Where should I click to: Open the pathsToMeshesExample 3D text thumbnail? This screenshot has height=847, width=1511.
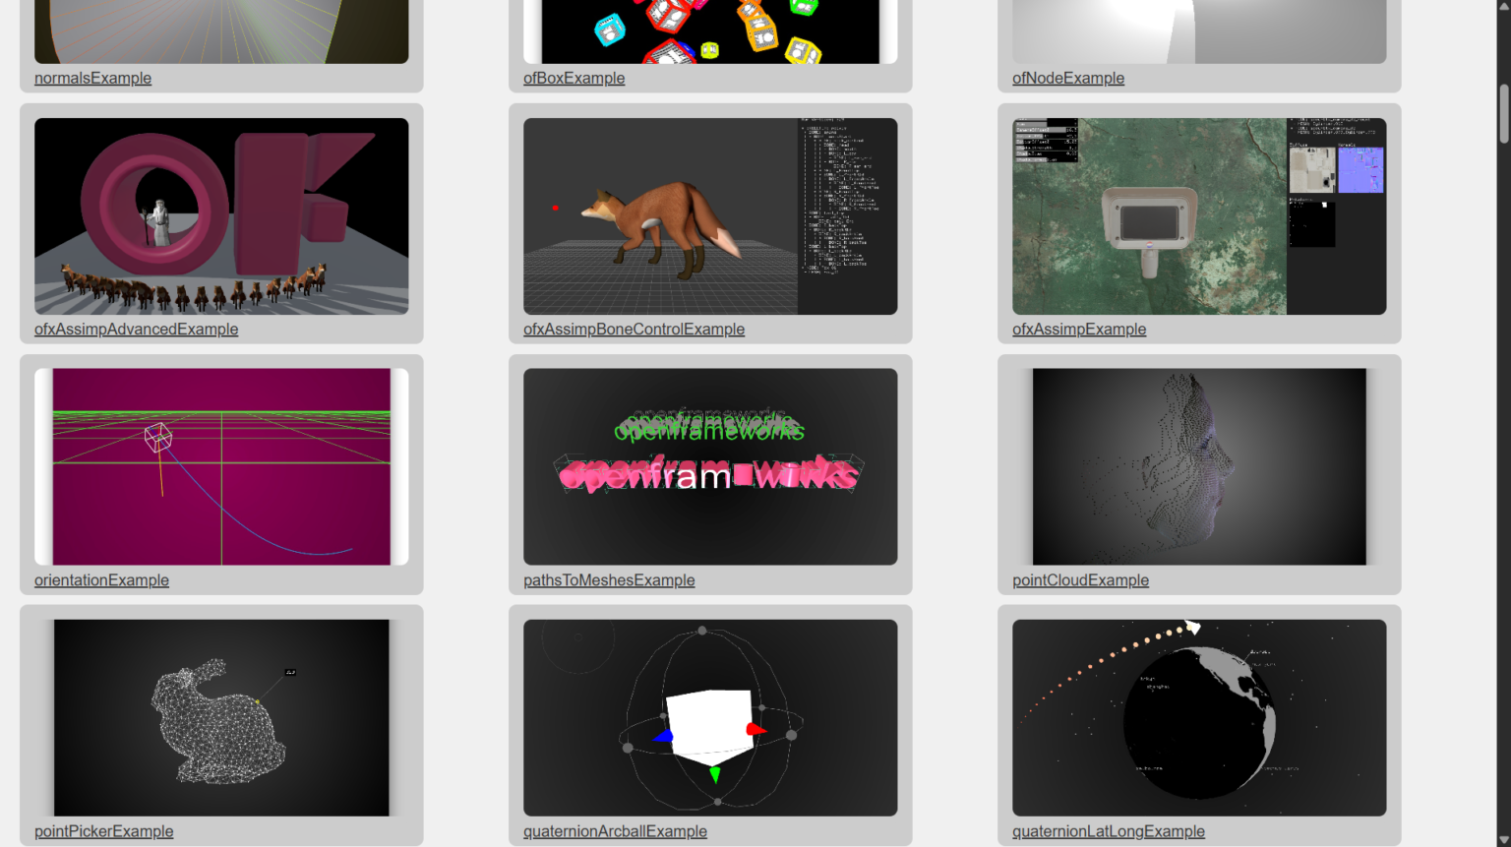(710, 466)
